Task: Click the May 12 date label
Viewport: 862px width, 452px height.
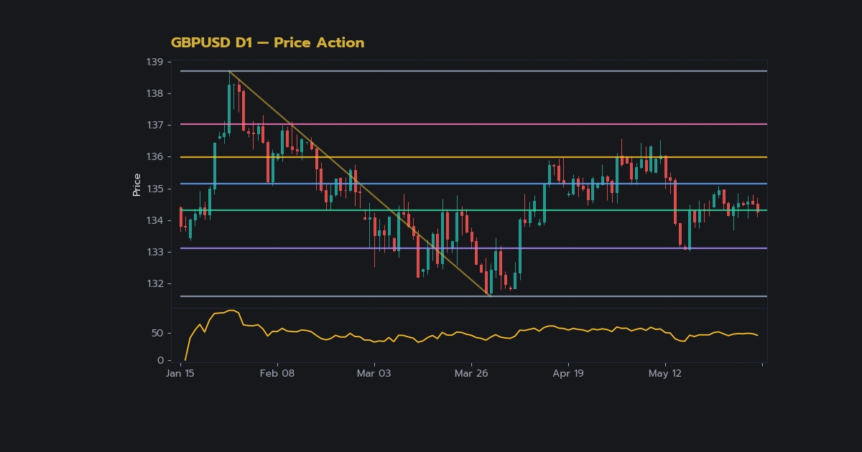Action: point(665,374)
